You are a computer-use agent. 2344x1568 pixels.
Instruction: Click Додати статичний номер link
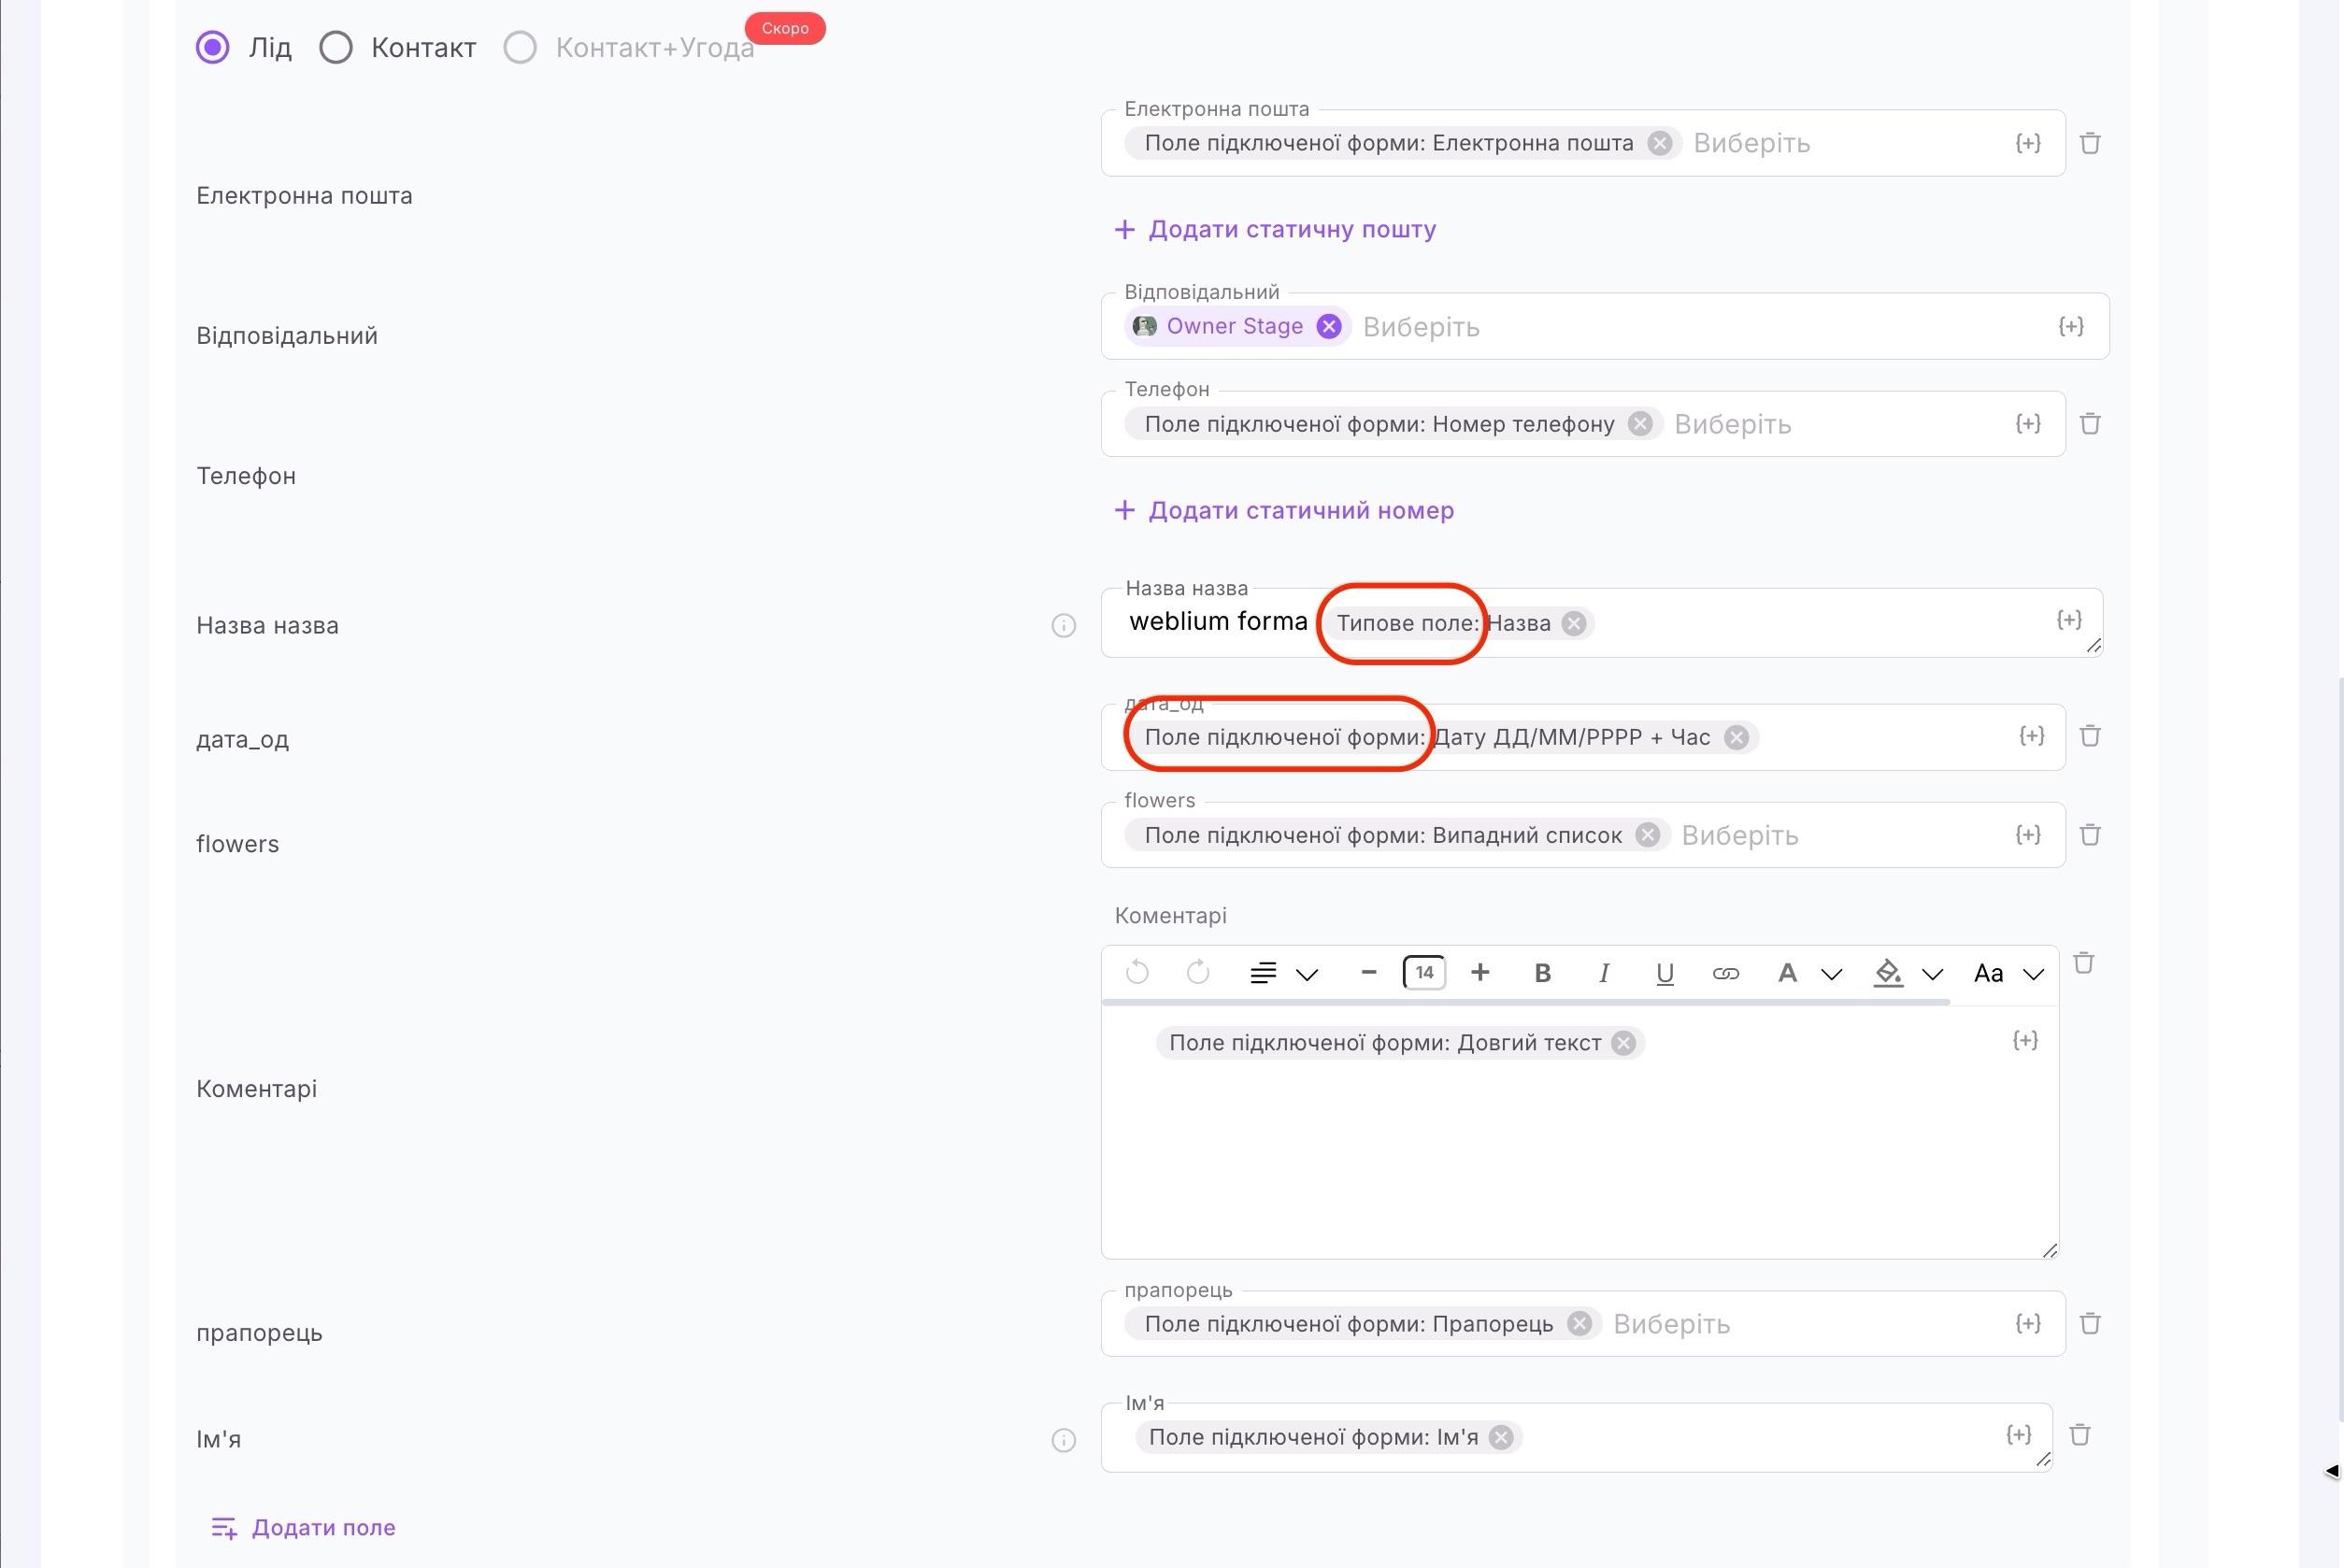pyautogui.click(x=1284, y=510)
